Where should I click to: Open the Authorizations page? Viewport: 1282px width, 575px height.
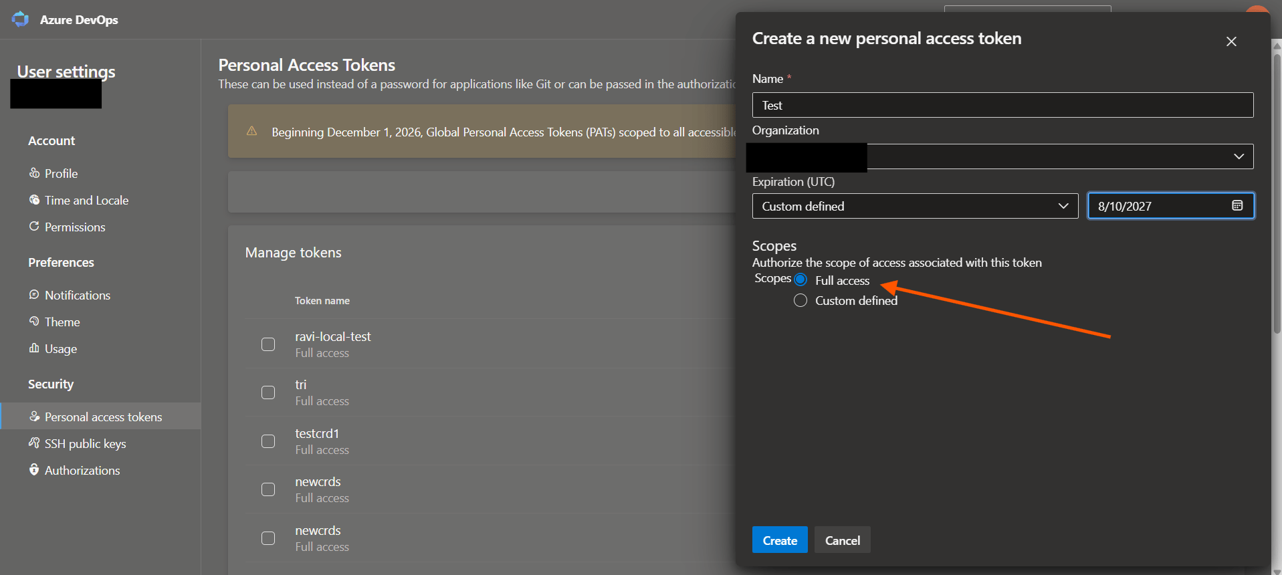pyautogui.click(x=82, y=471)
